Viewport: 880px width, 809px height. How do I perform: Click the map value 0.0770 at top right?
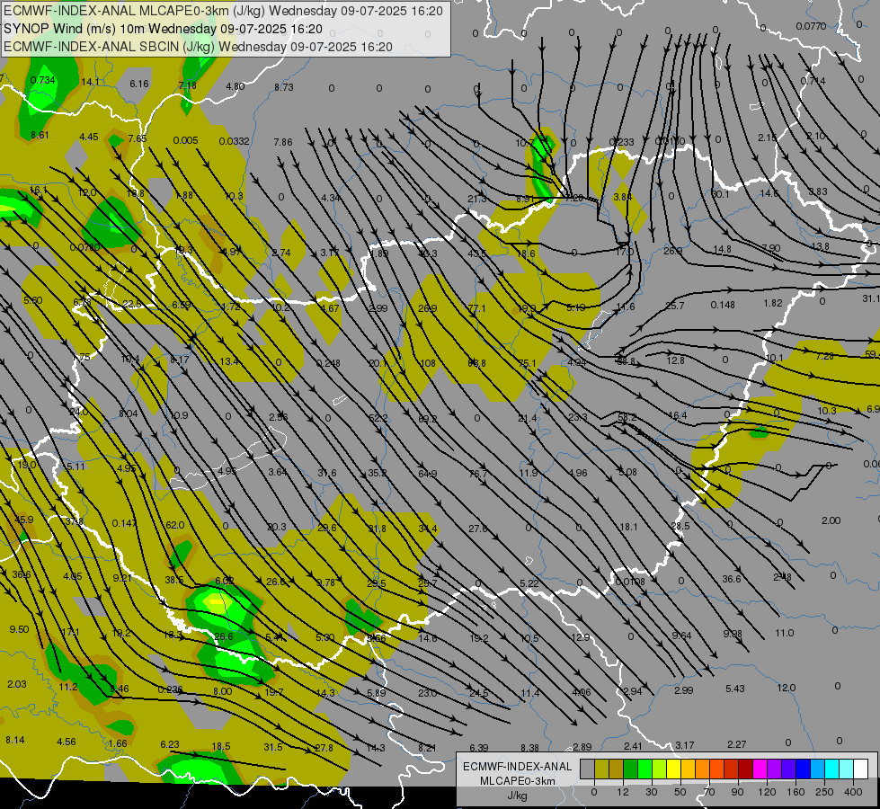click(811, 26)
